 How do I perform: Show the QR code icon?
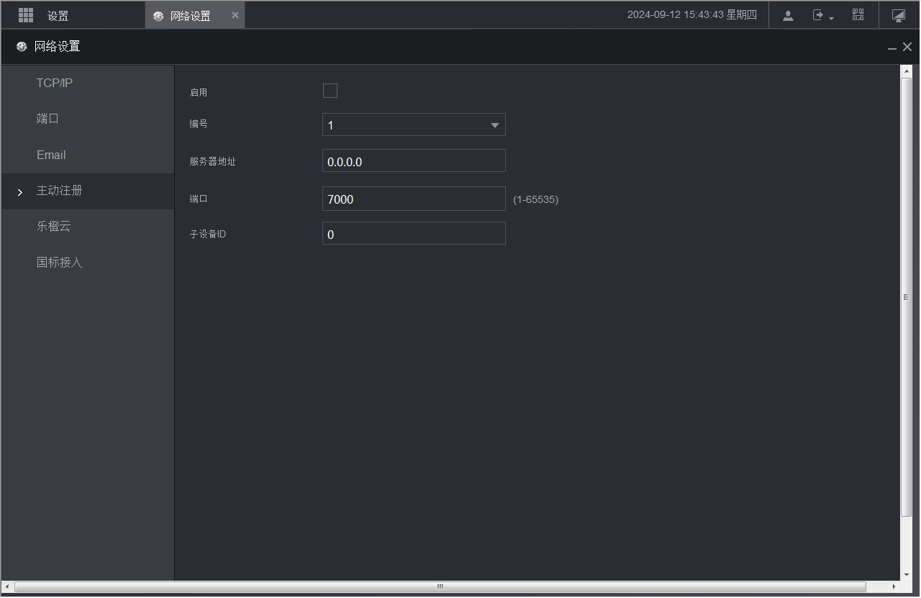[x=858, y=15]
